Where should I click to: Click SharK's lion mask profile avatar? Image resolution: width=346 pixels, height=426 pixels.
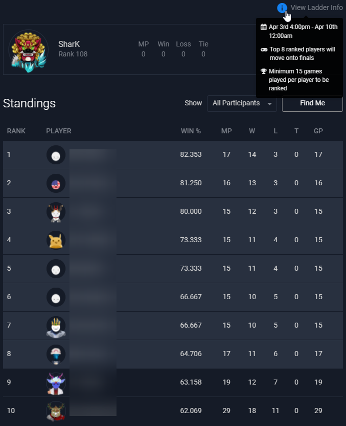pos(28,50)
